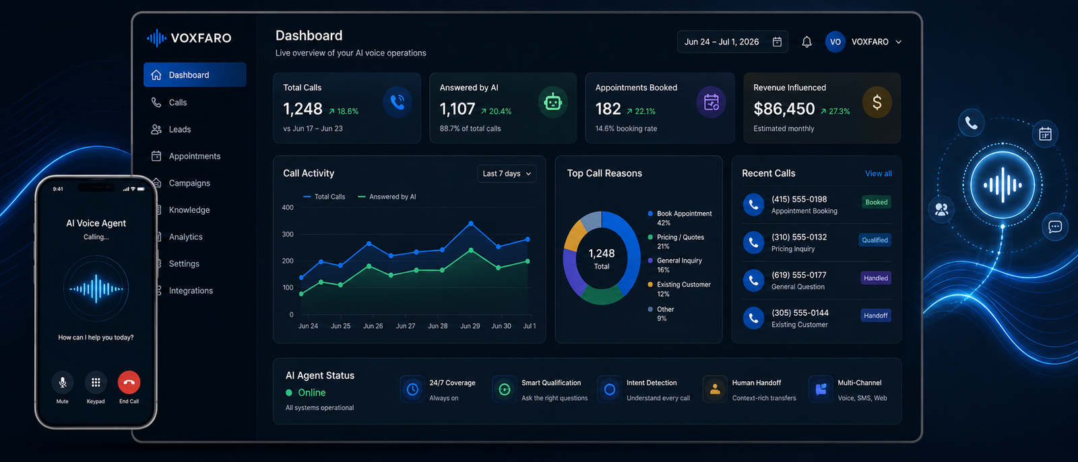Open the Jun 24 – Jul 1, 2026 date picker

[732, 42]
